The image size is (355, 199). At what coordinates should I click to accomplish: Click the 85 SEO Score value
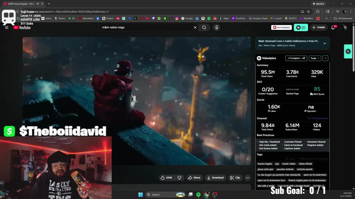pos(317,89)
